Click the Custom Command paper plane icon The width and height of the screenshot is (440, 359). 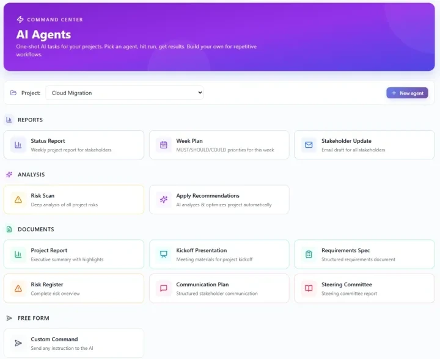[18, 343]
